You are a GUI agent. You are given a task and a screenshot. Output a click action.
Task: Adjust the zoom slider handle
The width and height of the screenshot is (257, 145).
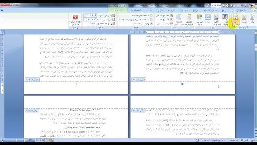pos(16,140)
